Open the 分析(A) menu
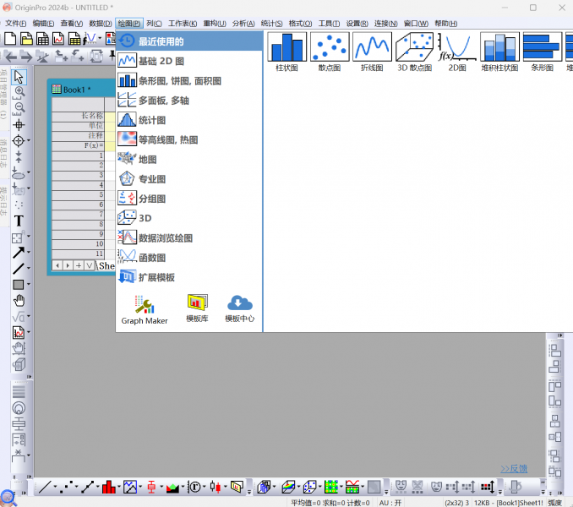 (x=243, y=24)
